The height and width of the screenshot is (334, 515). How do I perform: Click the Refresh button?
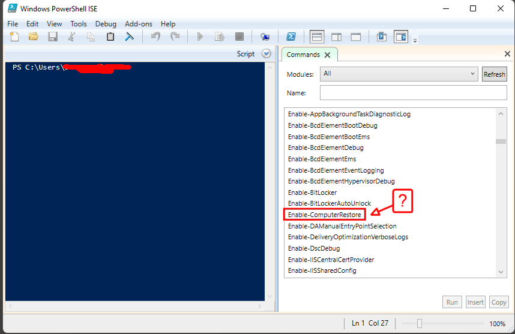495,74
